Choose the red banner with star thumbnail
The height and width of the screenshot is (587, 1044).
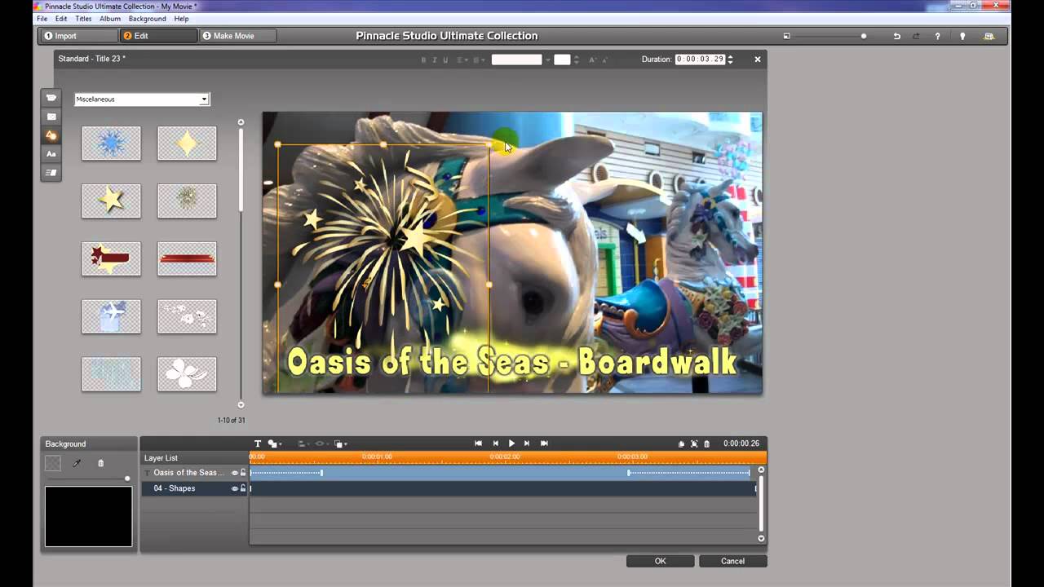pos(111,258)
